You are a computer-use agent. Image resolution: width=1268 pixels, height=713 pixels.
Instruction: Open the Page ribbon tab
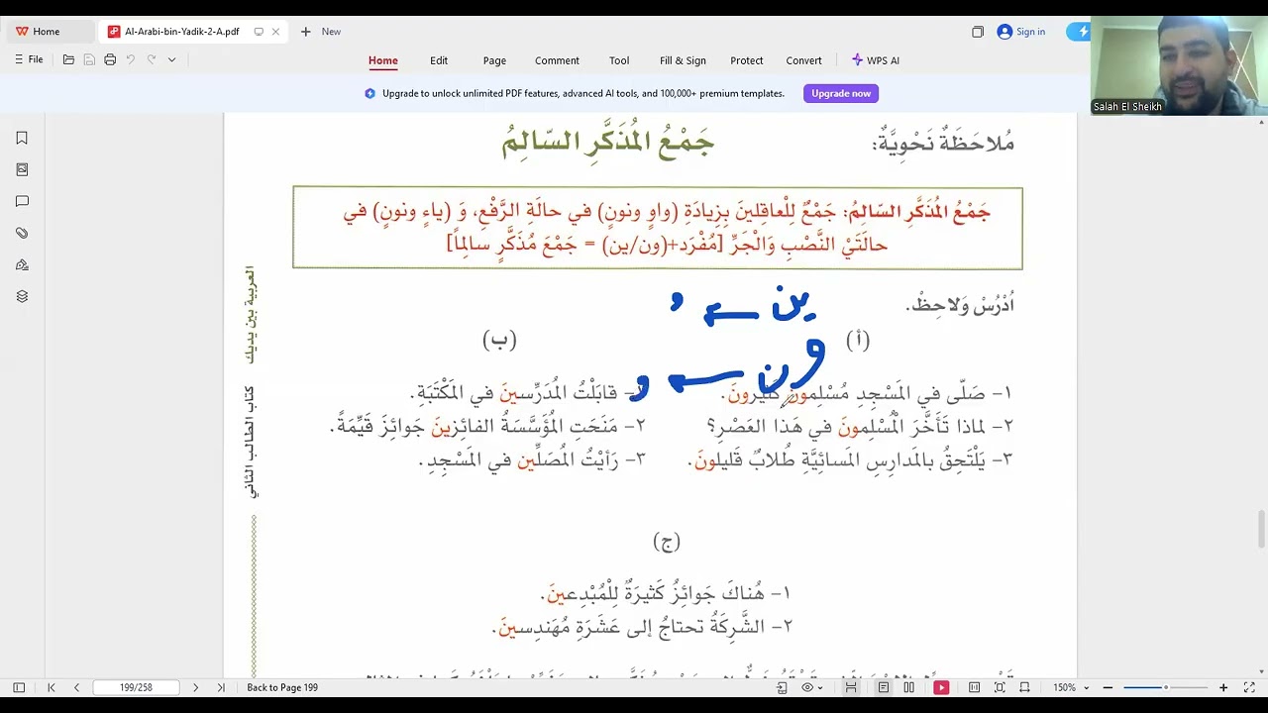click(x=494, y=60)
